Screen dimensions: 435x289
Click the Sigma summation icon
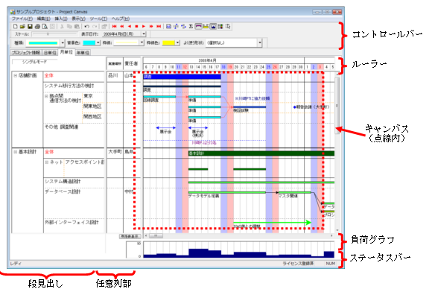pyautogui.click(x=191, y=26)
